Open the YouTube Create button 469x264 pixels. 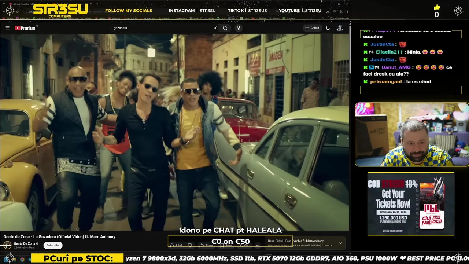point(312,28)
